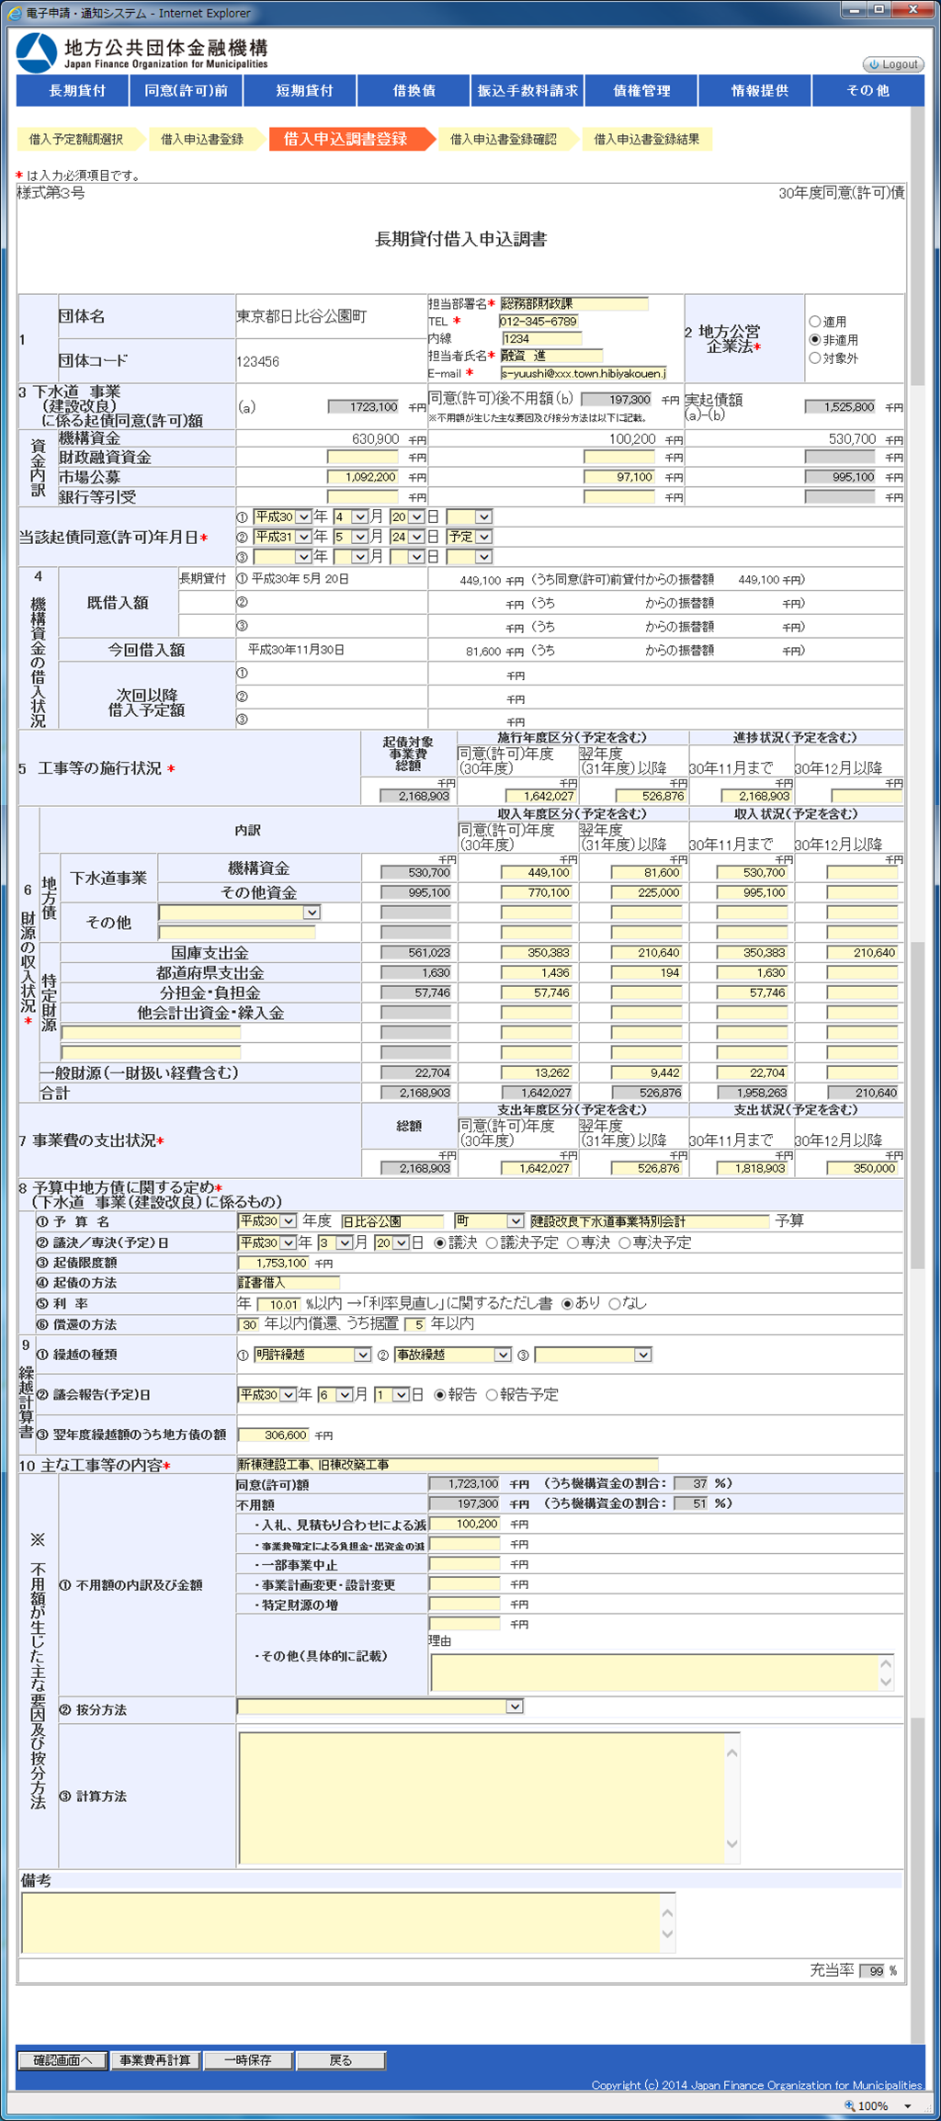Click the 事業費再計算 button
This screenshot has height=2121, width=941.
point(155,2060)
